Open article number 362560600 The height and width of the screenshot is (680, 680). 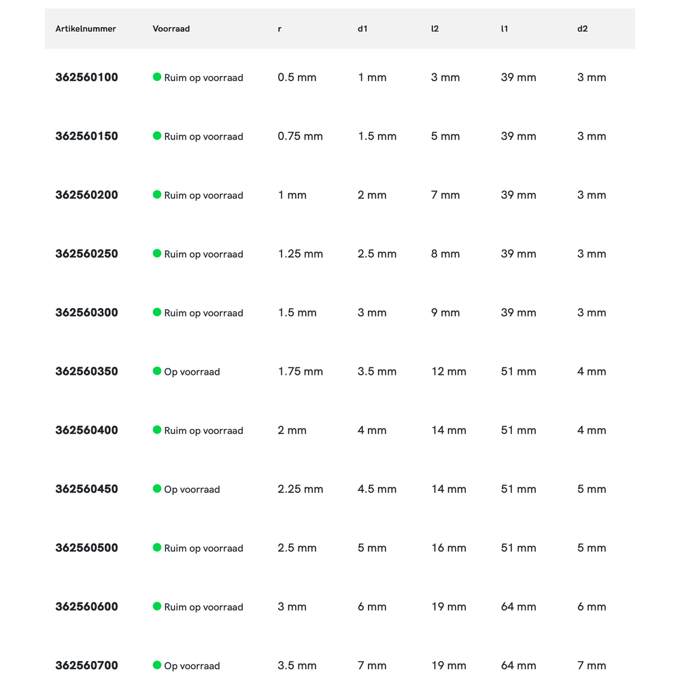(x=86, y=607)
